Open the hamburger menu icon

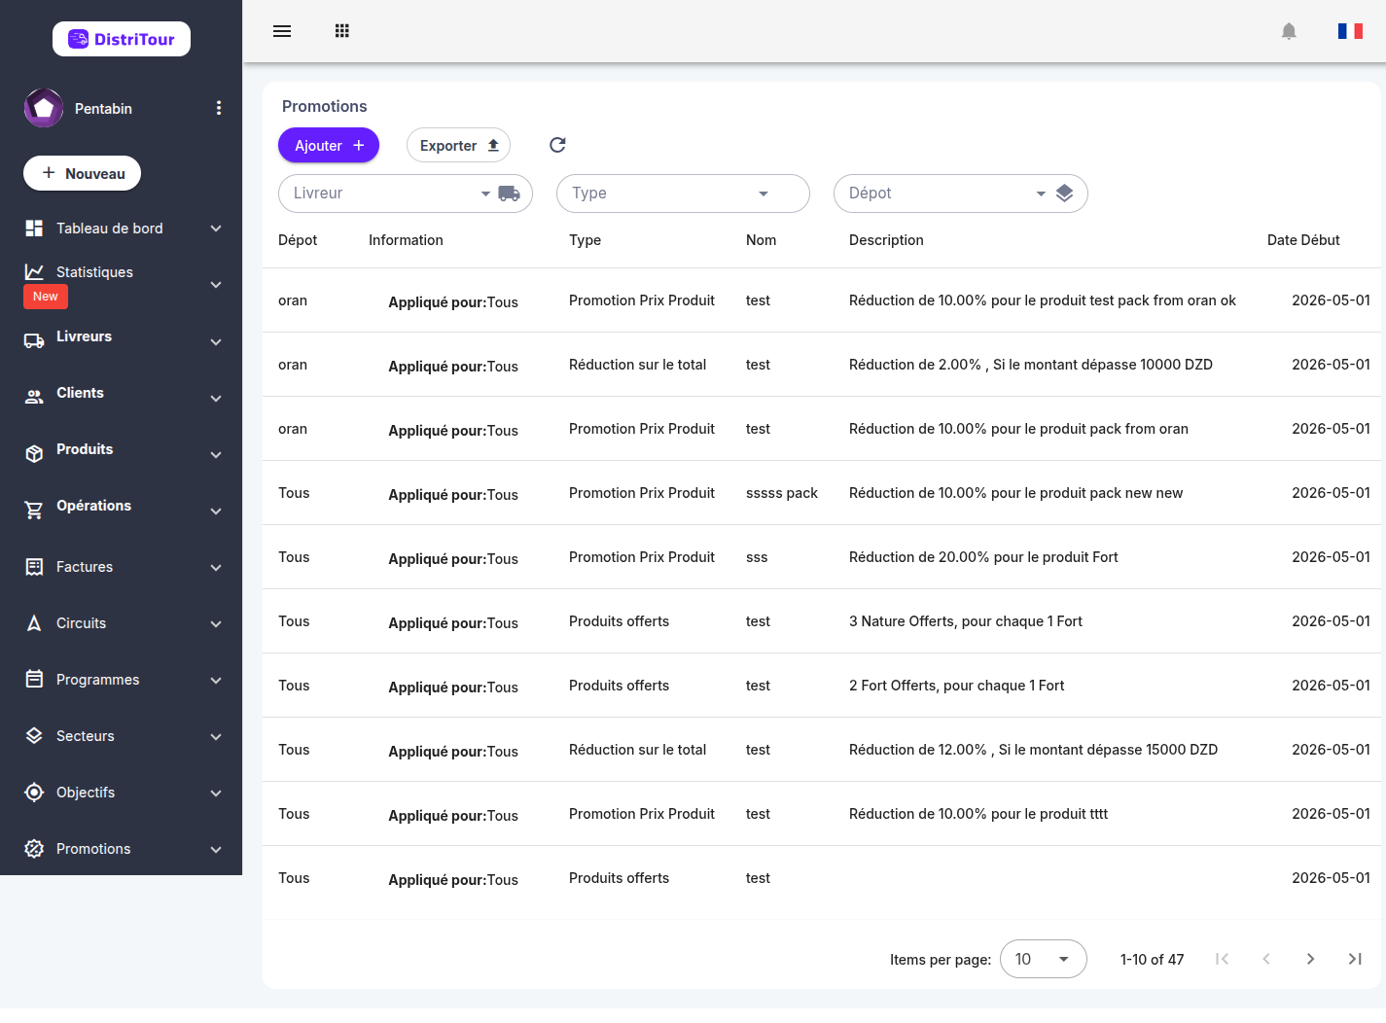point(282,31)
